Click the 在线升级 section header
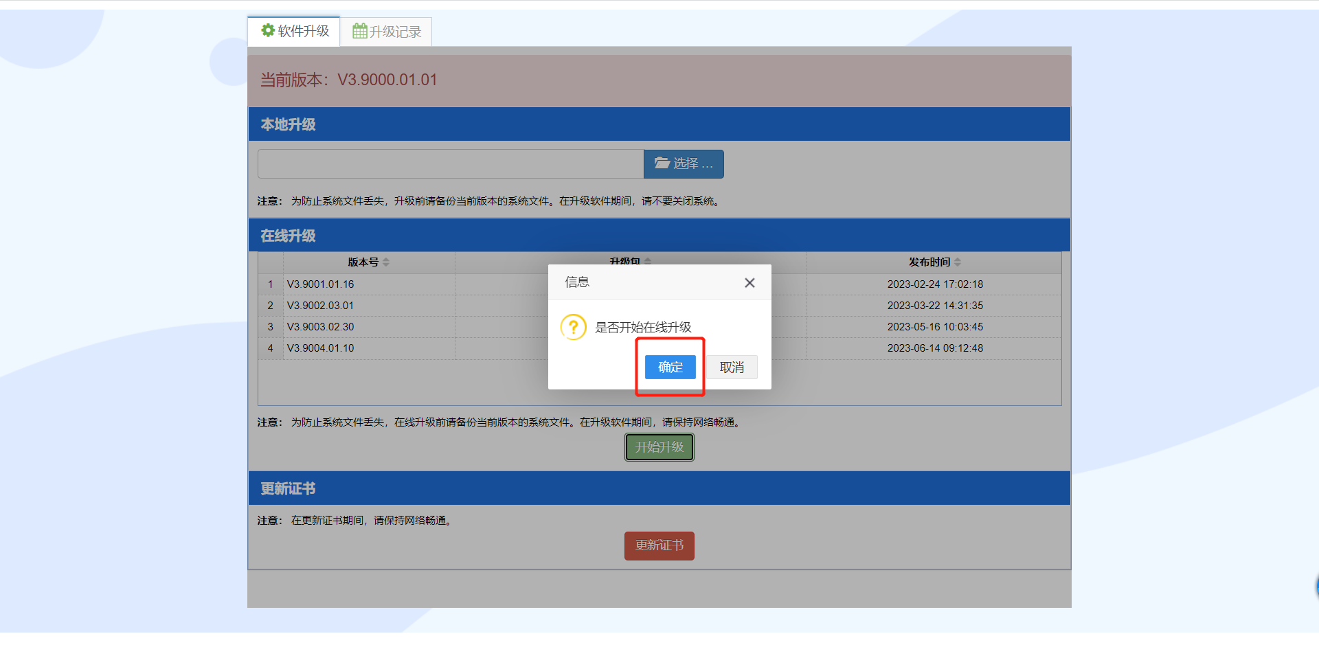The width and height of the screenshot is (1319, 647). click(659, 236)
